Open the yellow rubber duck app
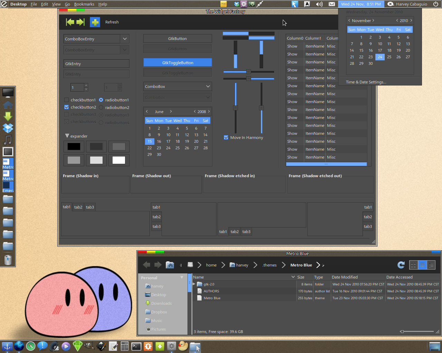 pyautogui.click(x=183, y=346)
